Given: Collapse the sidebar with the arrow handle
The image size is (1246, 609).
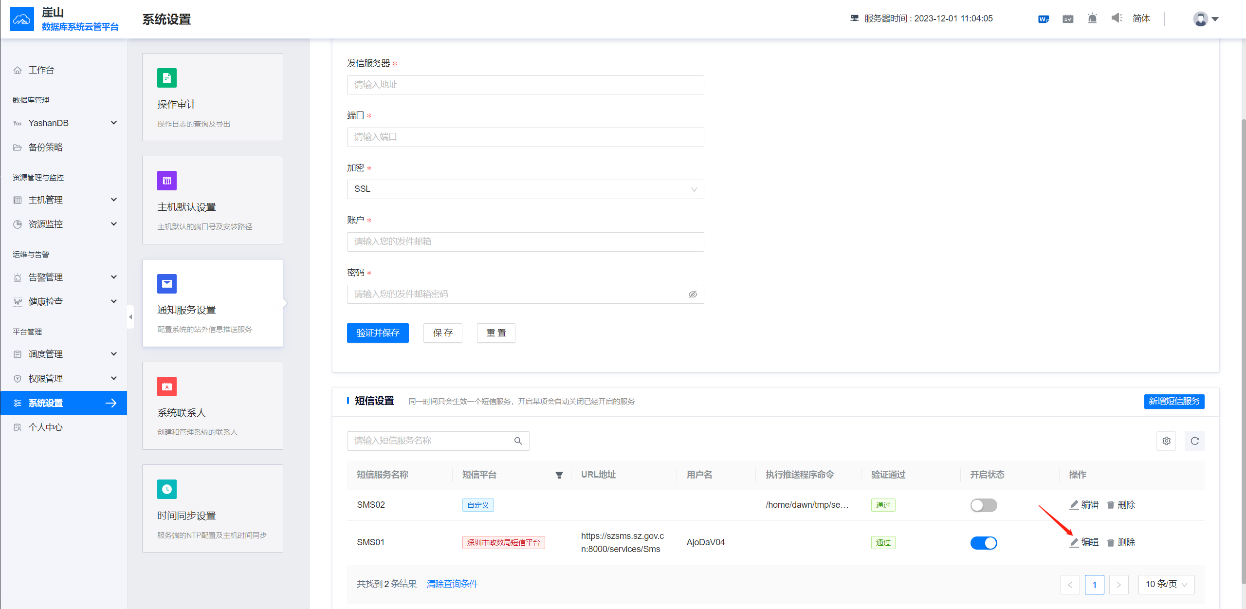Looking at the screenshot, I should (x=130, y=317).
